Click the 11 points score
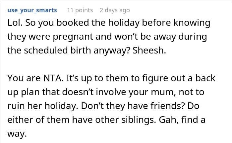The height and width of the screenshot is (143, 232). 81,10
